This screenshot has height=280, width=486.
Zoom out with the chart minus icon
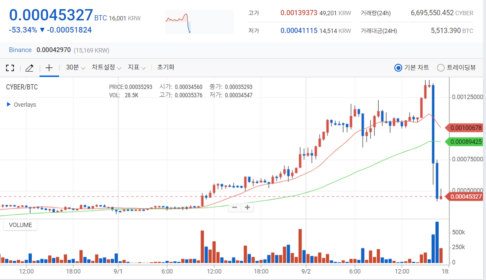pyautogui.click(x=235, y=207)
